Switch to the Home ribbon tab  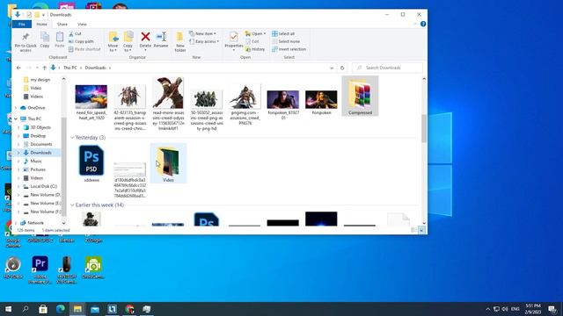41,24
